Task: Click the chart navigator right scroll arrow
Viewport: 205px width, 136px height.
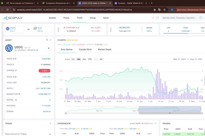Action: tap(202, 113)
